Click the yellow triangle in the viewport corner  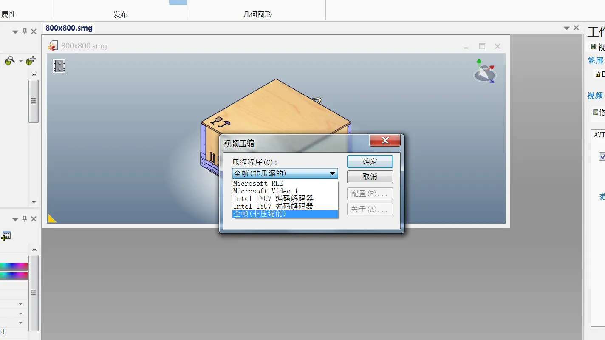click(52, 218)
